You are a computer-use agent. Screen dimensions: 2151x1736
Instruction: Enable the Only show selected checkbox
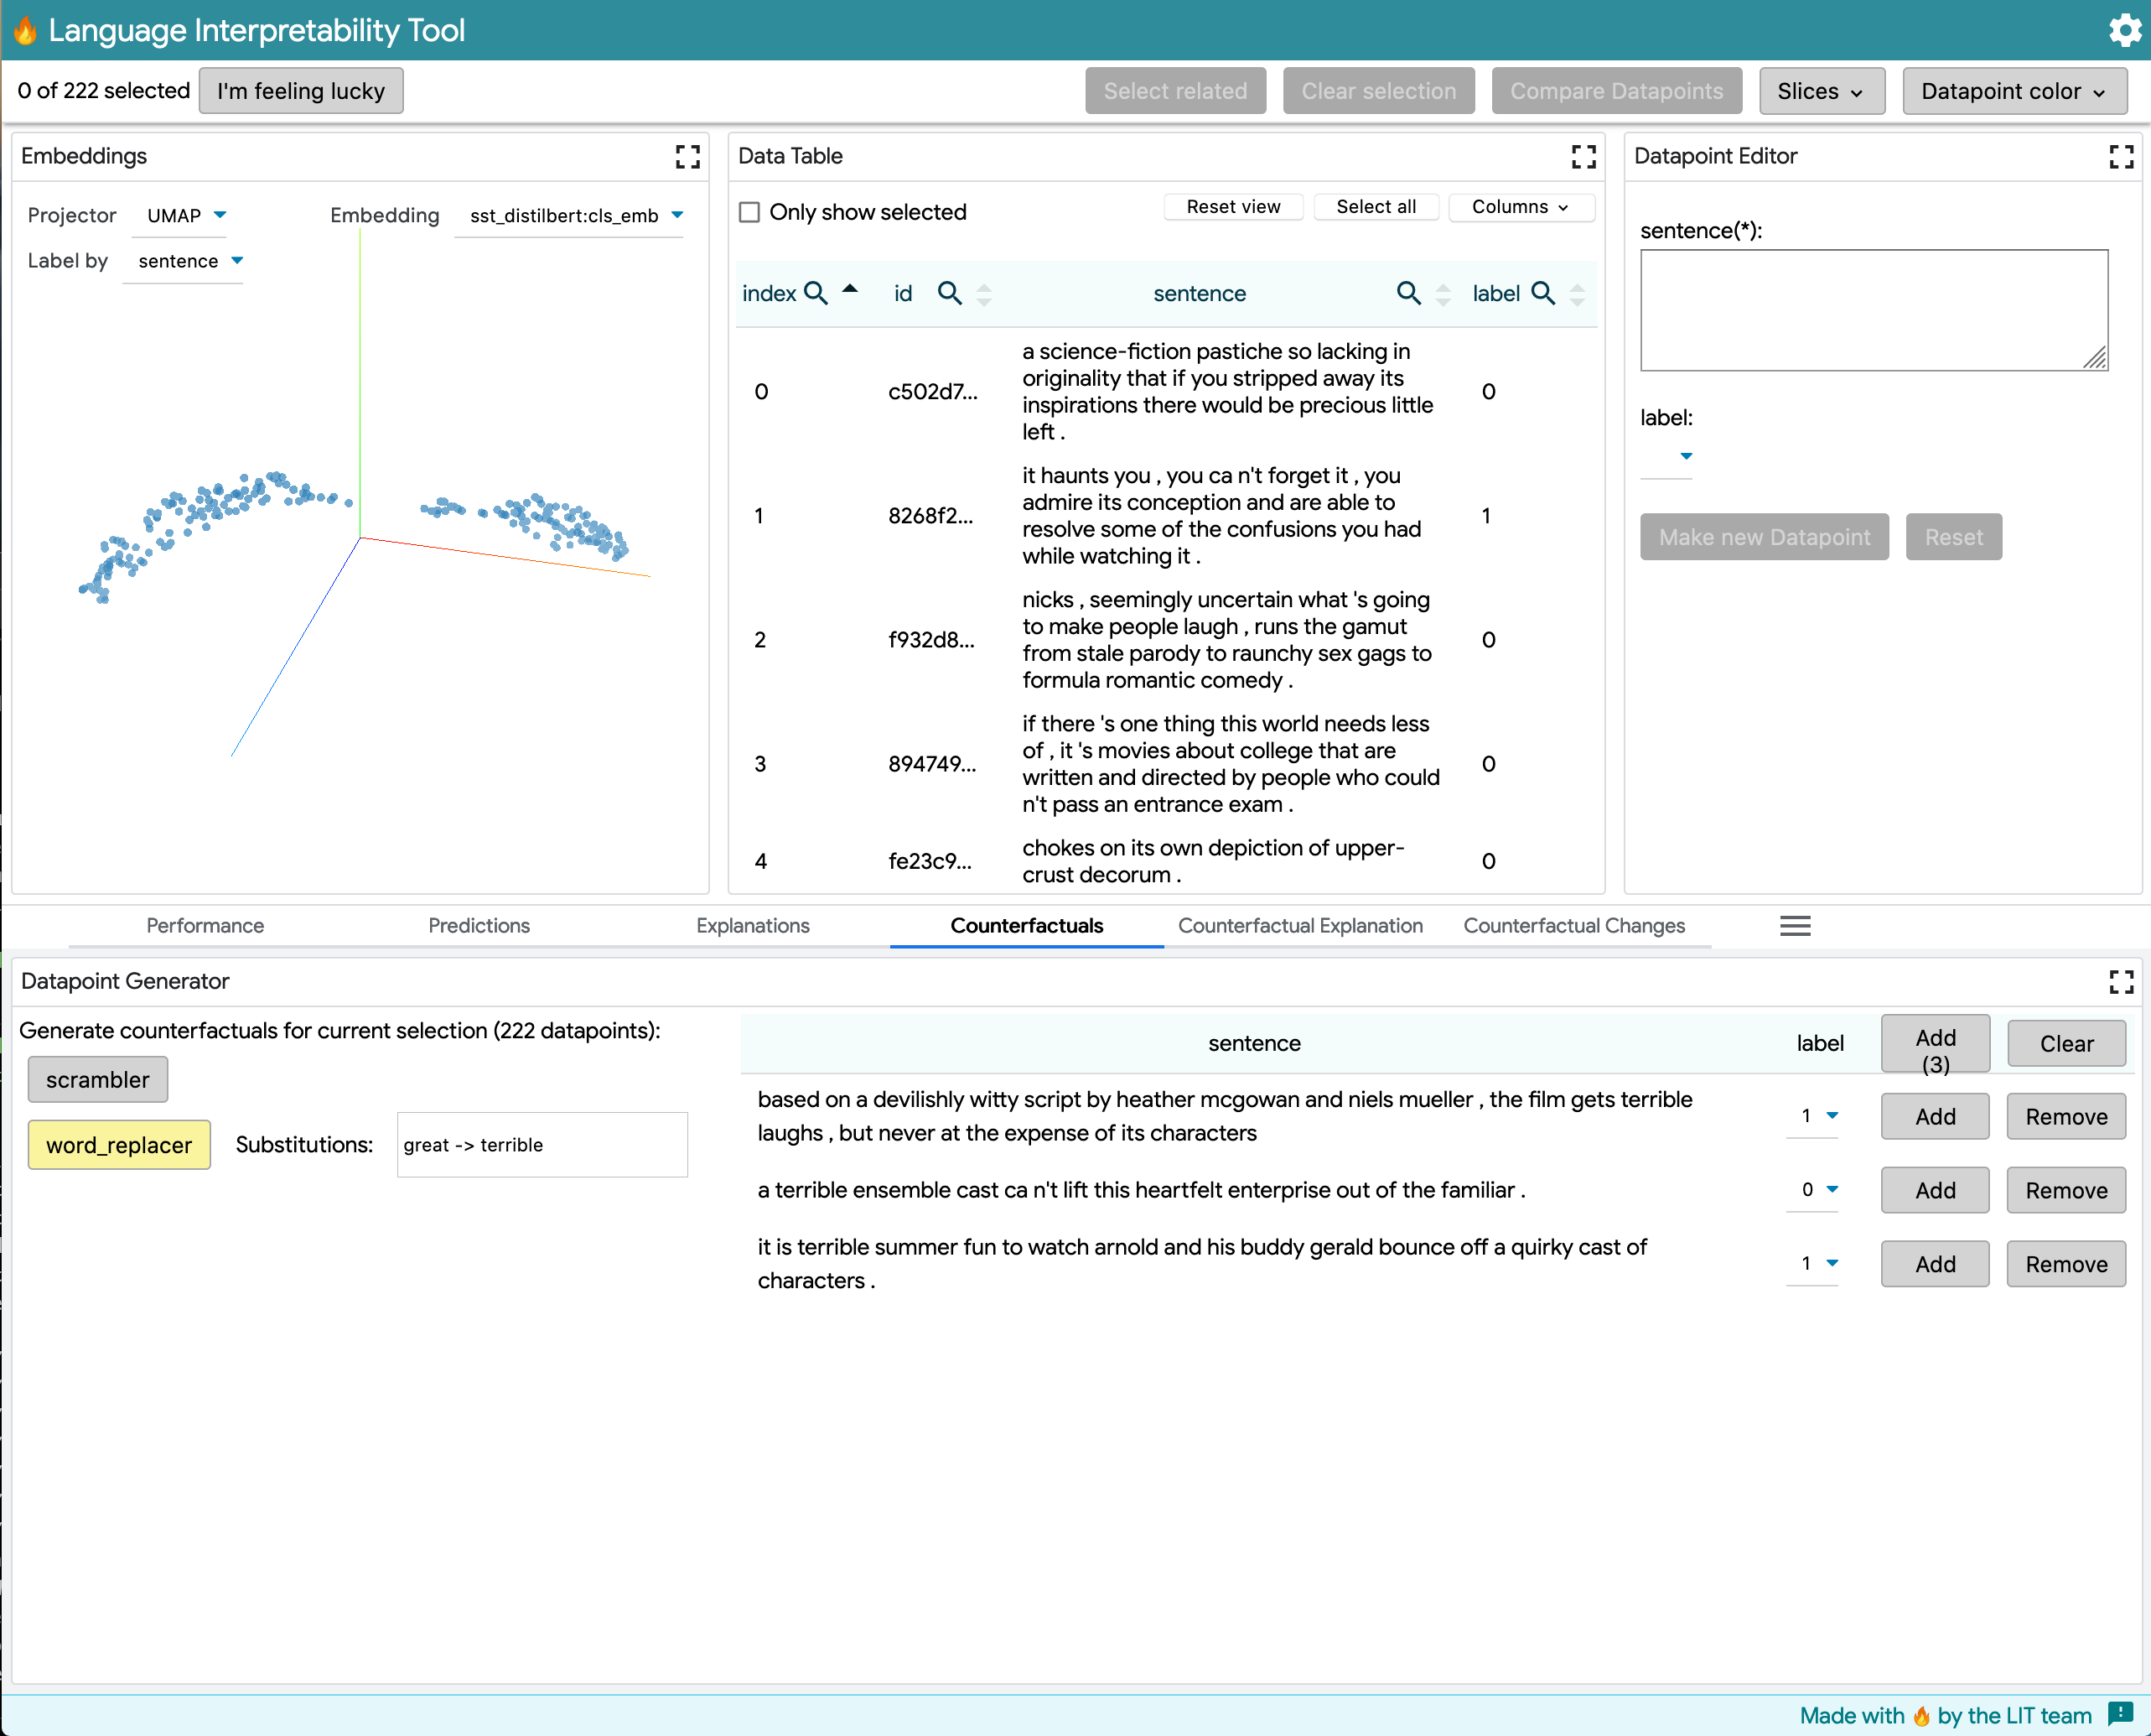(749, 212)
